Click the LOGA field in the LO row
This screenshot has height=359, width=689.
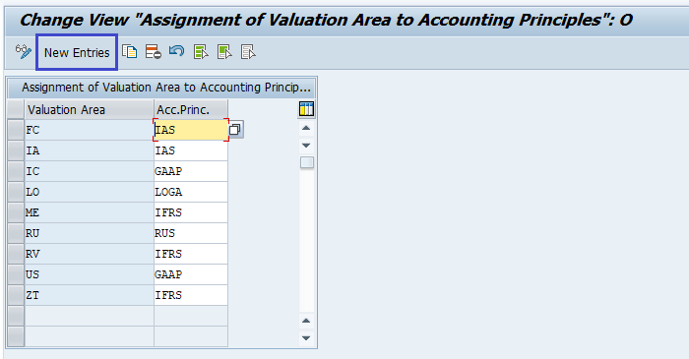point(191,192)
